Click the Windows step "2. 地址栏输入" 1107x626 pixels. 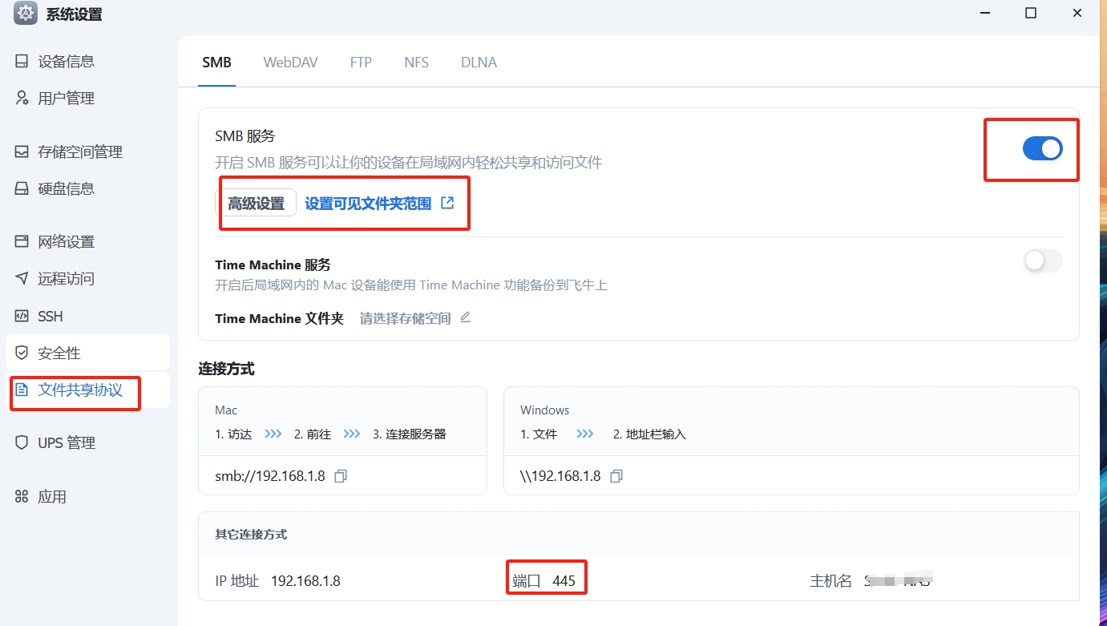649,434
